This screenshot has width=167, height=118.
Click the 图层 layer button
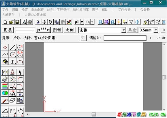click(8, 30)
